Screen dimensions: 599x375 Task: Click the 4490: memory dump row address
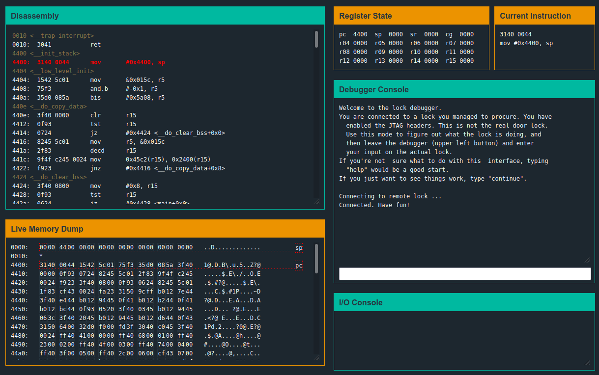20,345
